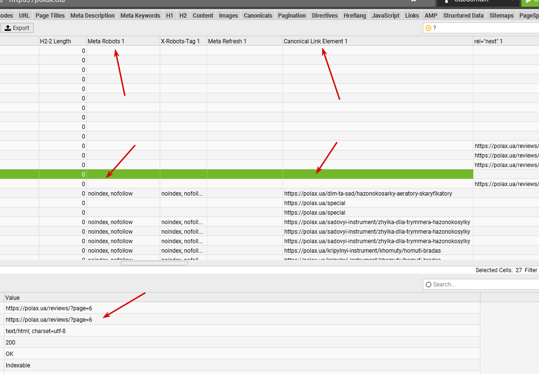Click the magnifier icon in lower Search field

pos(429,285)
